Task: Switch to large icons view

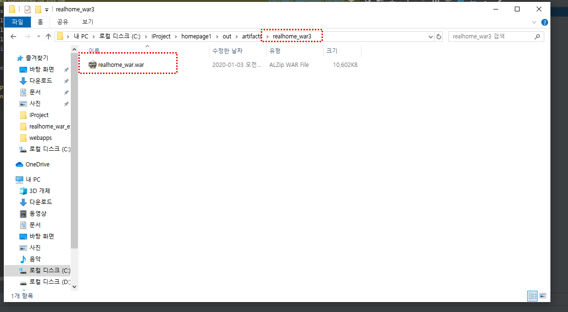Action: tap(543, 296)
